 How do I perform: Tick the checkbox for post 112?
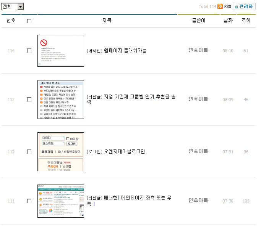pyautogui.click(x=29, y=152)
